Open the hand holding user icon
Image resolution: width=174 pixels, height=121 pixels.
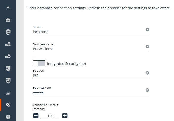(x=8, y=56)
